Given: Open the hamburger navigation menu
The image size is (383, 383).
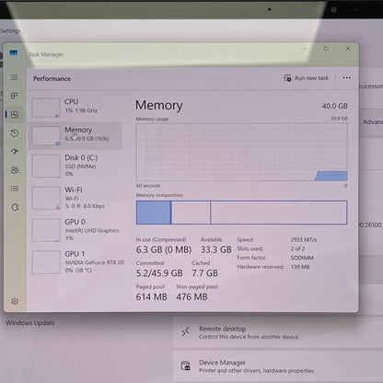Looking at the screenshot, I should click(x=15, y=77).
